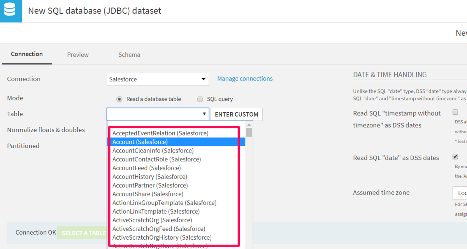
Task: Switch to the Preview tab
Action: pos(78,54)
